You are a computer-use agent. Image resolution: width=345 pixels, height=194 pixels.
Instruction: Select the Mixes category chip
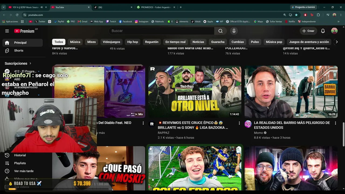[x=91, y=42]
